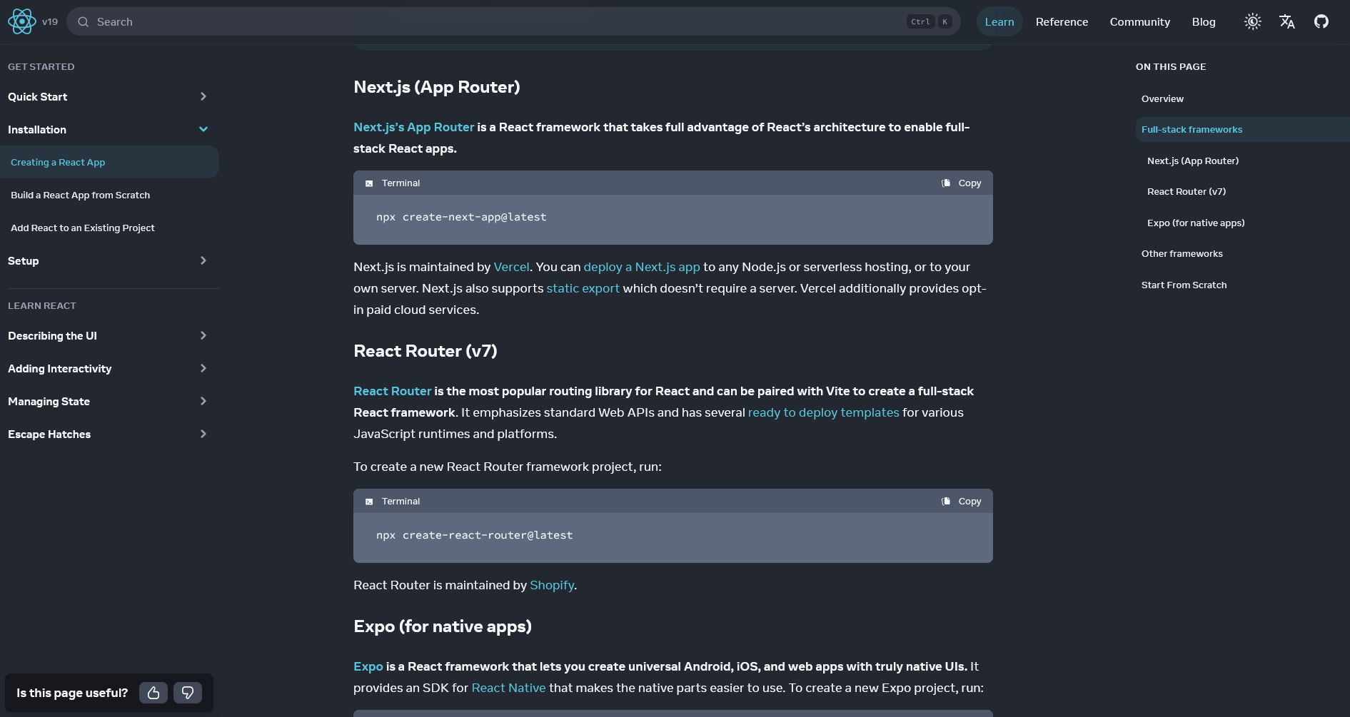The width and height of the screenshot is (1350, 717).
Task: Open the Reference tab
Action: tap(1062, 22)
